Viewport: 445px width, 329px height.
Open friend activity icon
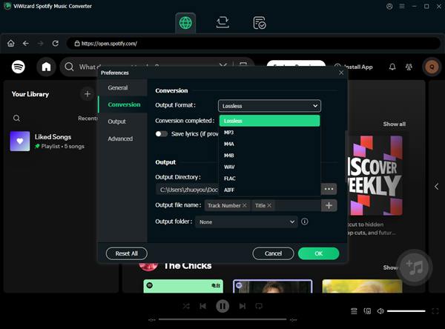(x=409, y=67)
